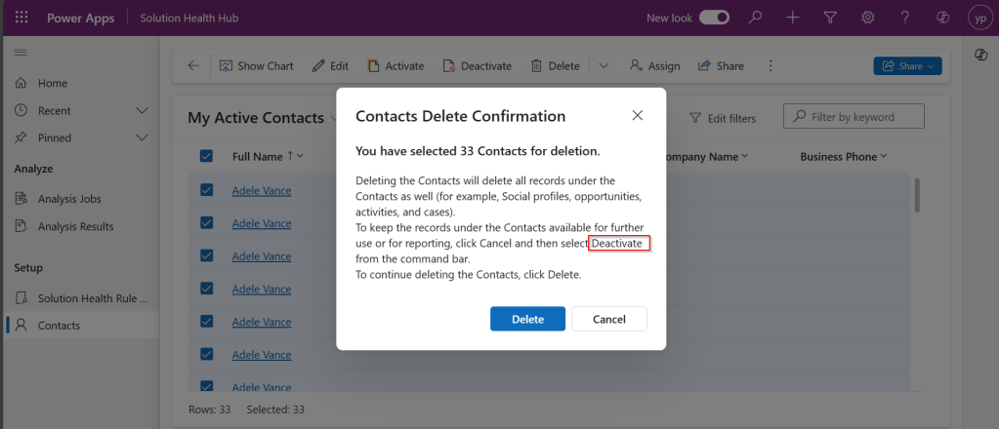
Task: Expand the Recent section chevron
Action: pyautogui.click(x=142, y=110)
